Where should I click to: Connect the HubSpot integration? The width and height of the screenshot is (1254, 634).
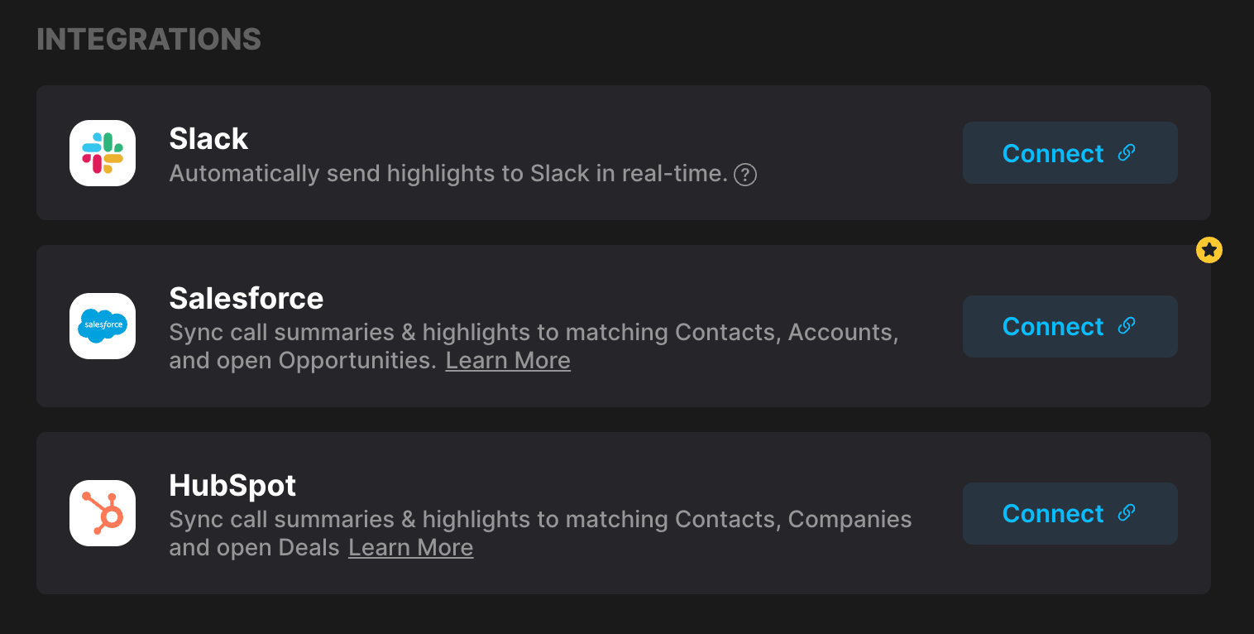pyautogui.click(x=1070, y=513)
